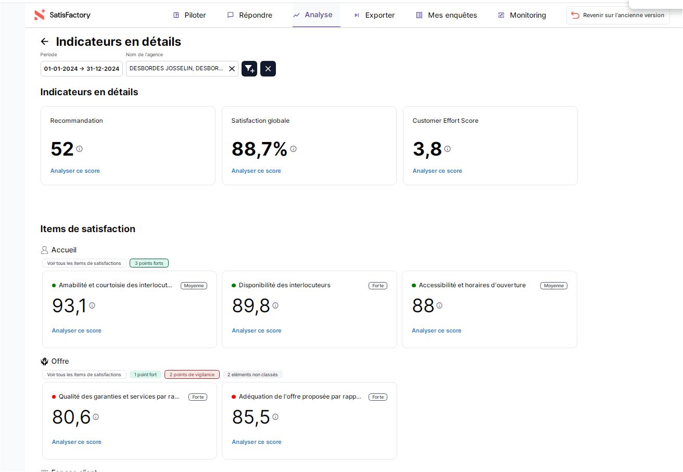Filter Offre by 2 points de vigilance
The image size is (683, 472).
[x=192, y=375]
